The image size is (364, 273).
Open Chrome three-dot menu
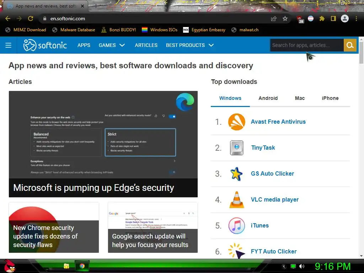tap(356, 18)
